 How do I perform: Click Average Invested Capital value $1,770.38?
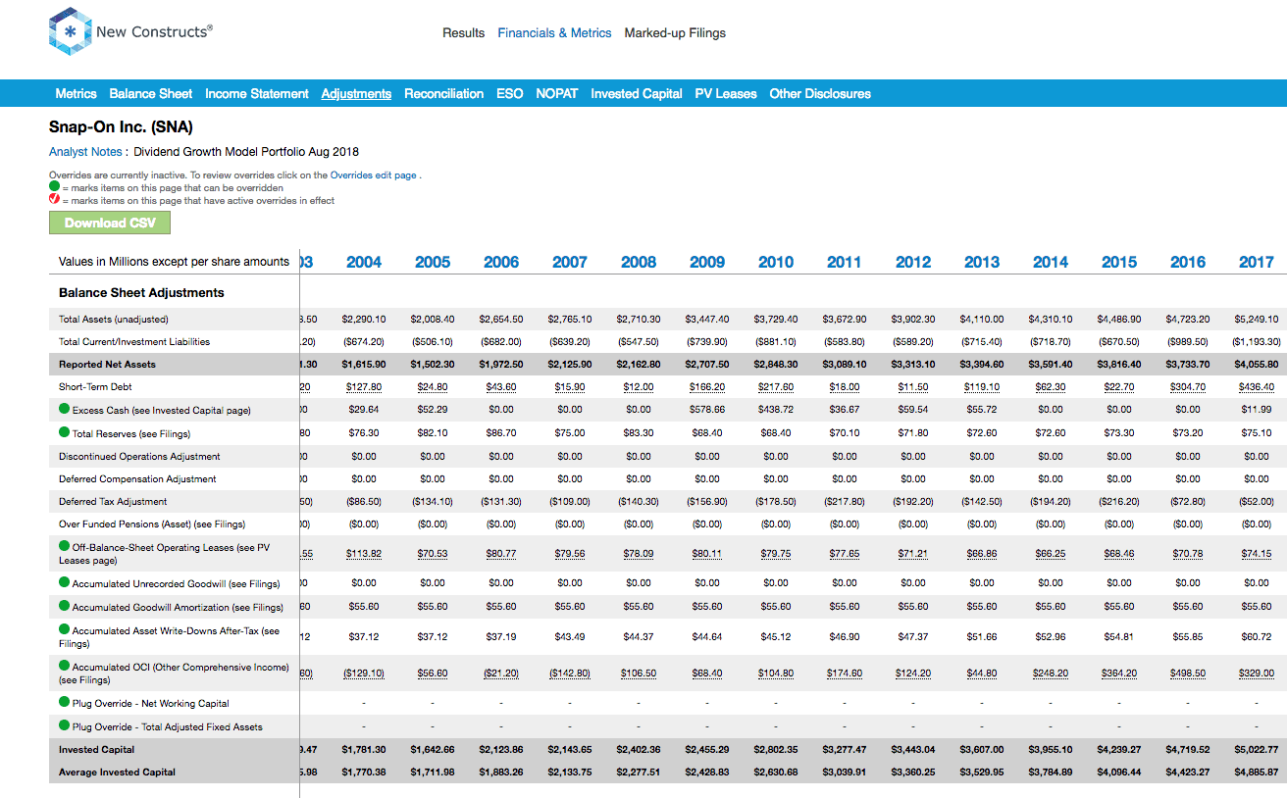point(364,773)
